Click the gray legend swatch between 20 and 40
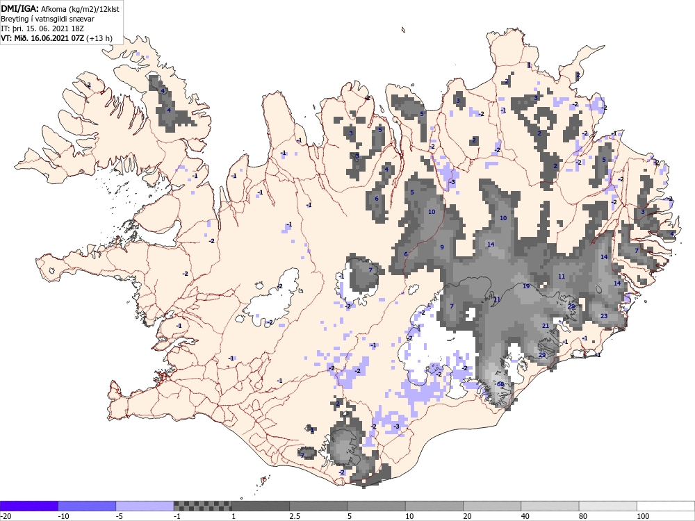Viewport: 695px width, 521px height. point(492,506)
